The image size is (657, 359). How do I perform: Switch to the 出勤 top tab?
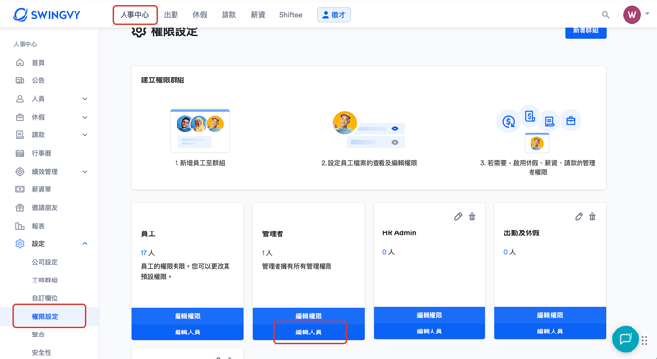[171, 15]
